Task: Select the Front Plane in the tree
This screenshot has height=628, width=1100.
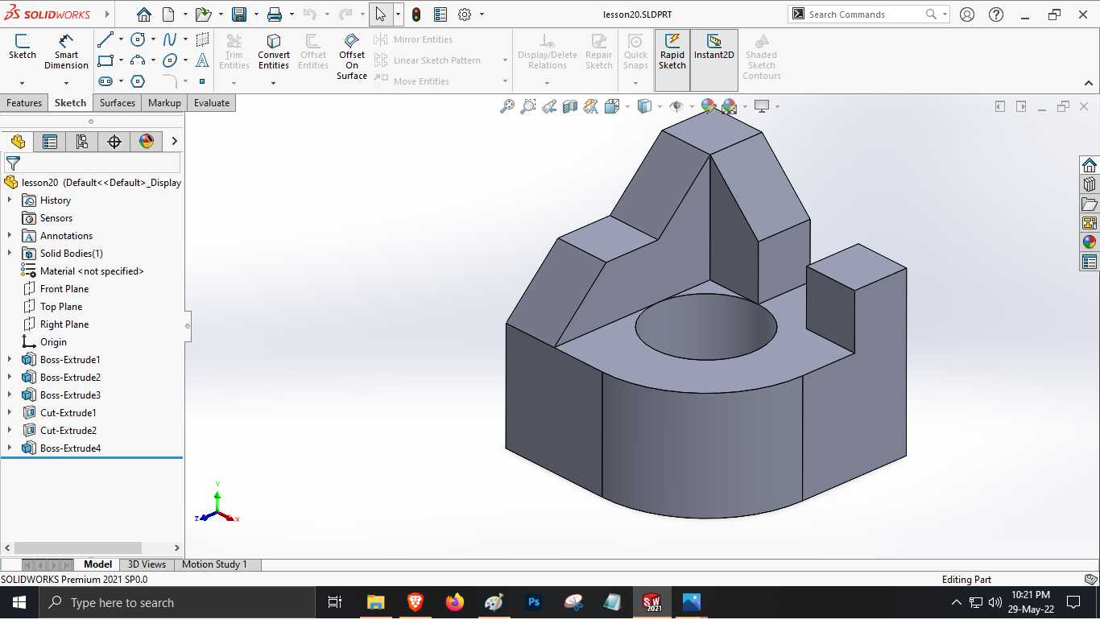Action: tap(64, 289)
